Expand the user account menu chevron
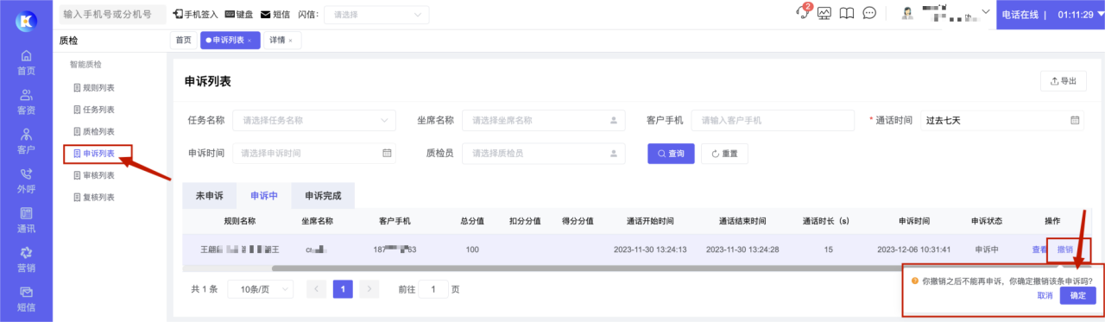1105x322 pixels. click(985, 13)
